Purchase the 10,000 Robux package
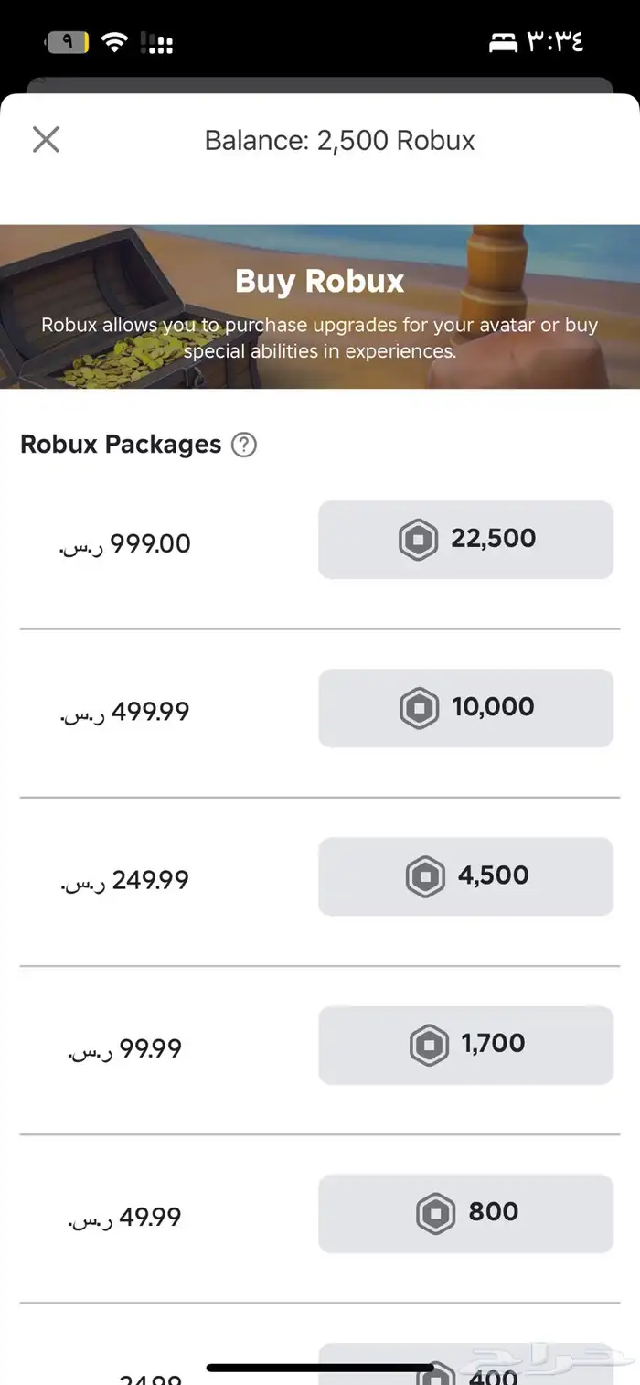The height and width of the screenshot is (1385, 640). (465, 708)
